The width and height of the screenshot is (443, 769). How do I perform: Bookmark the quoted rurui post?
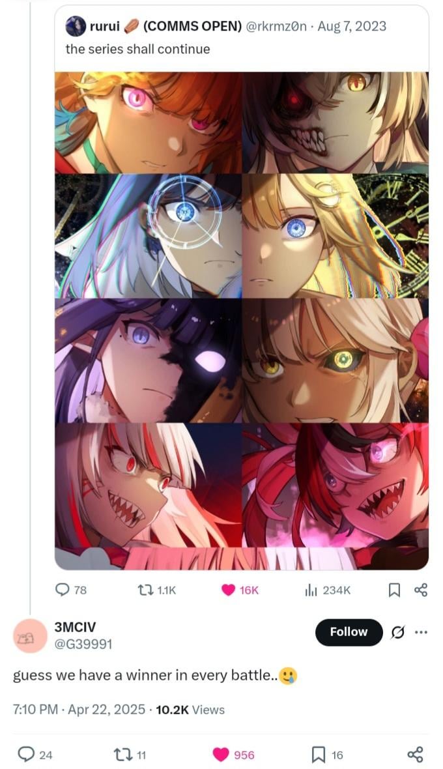(x=394, y=590)
